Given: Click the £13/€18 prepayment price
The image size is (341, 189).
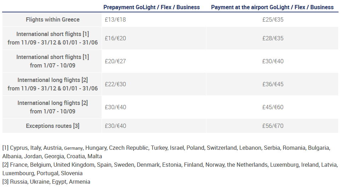Looking at the screenshot, I should [115, 20].
